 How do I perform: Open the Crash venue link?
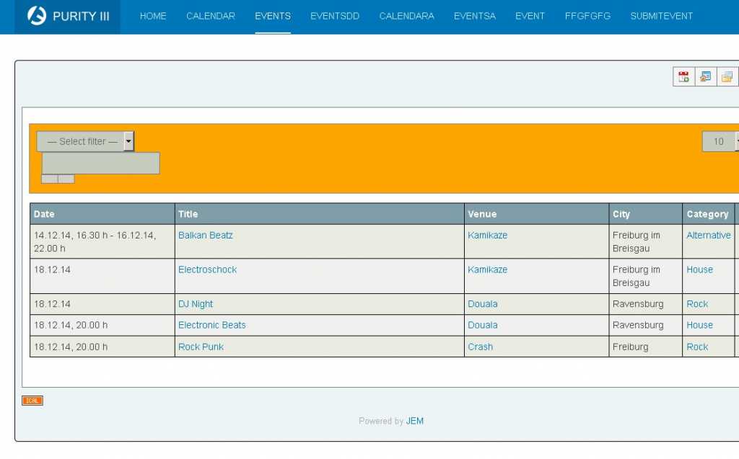[480, 347]
